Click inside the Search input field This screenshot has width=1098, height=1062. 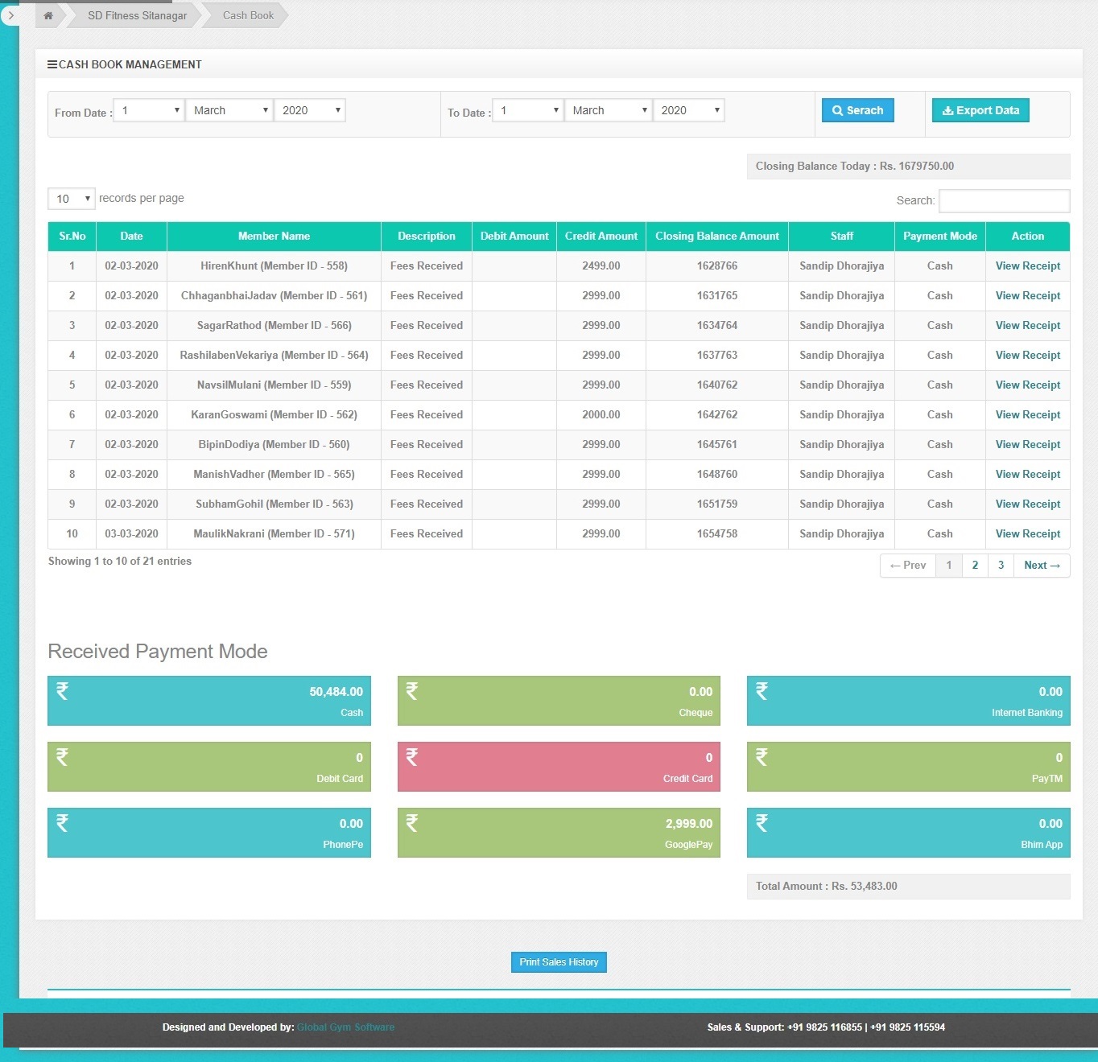point(1003,200)
